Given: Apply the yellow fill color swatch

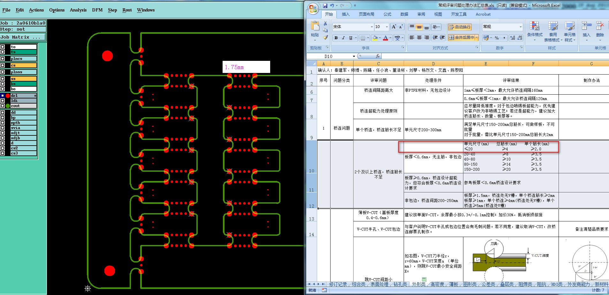Looking at the screenshot, I should (375, 38).
